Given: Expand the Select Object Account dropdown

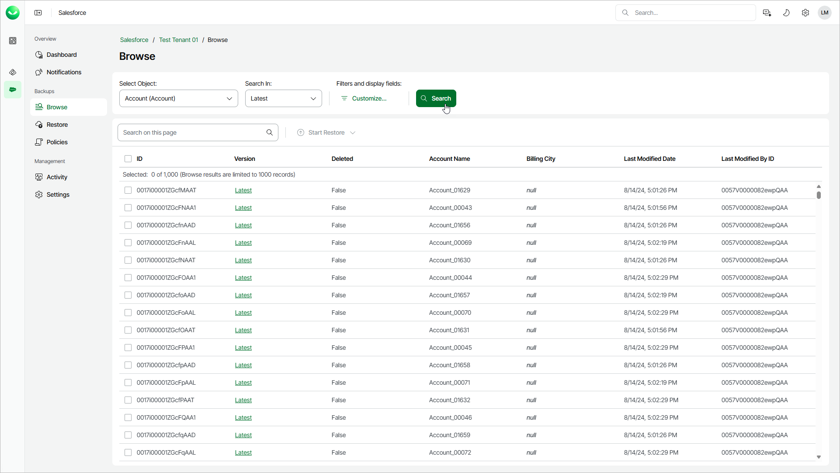Looking at the screenshot, I should tap(178, 98).
